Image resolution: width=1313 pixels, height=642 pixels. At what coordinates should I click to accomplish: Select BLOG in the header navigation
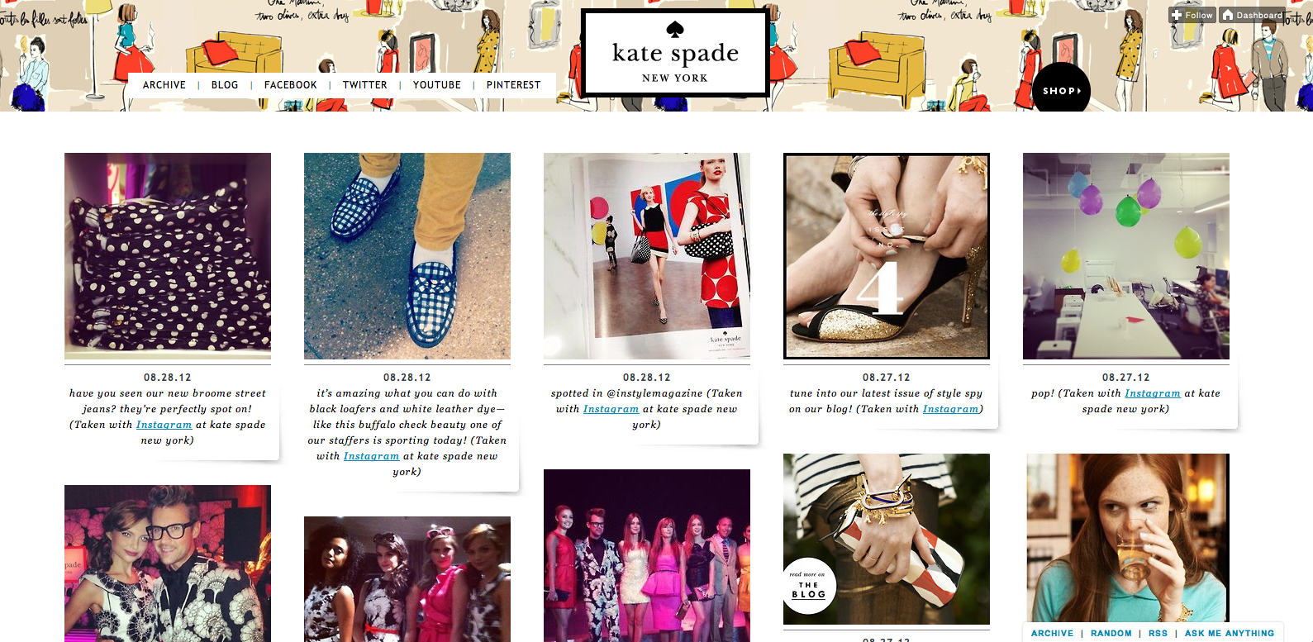click(225, 85)
